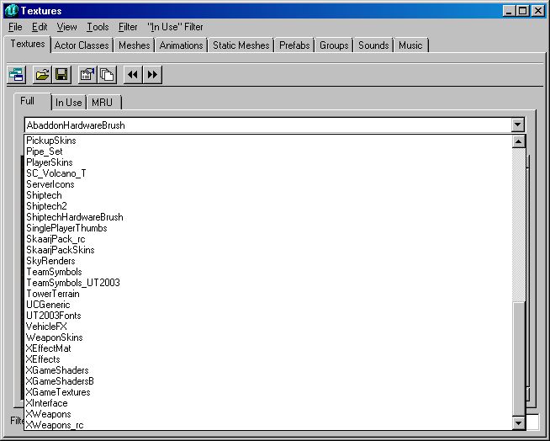Screen dimensions: 550x441
Task: Choose TowerTerrain package
Action: tap(268, 294)
